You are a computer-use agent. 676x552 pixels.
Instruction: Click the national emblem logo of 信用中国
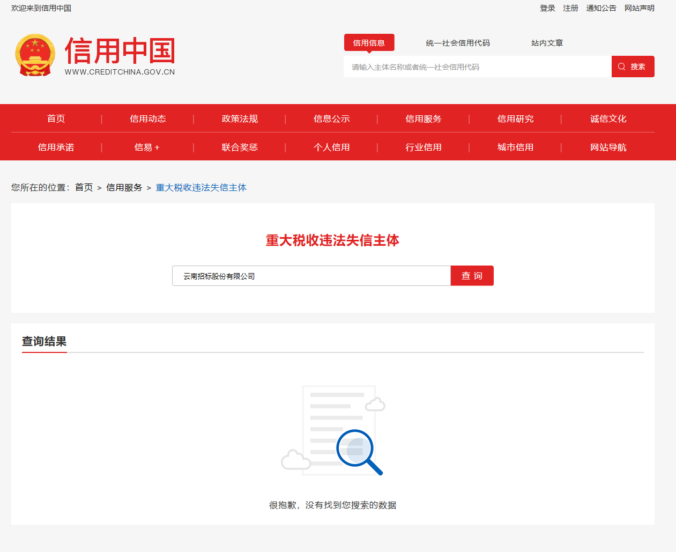[x=34, y=55]
